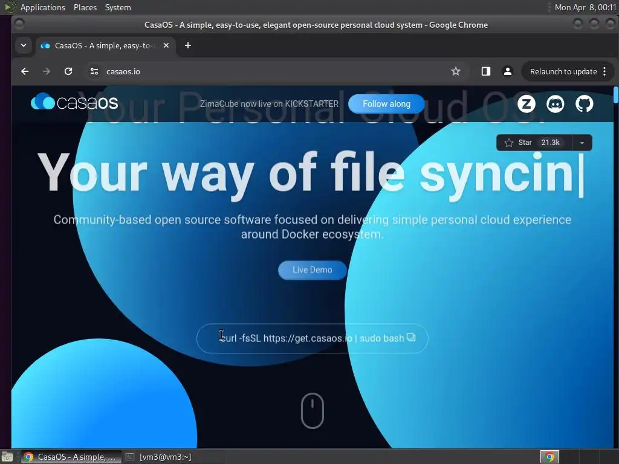Expand the tab search dropdown arrow
The image size is (619, 464).
[24, 45]
